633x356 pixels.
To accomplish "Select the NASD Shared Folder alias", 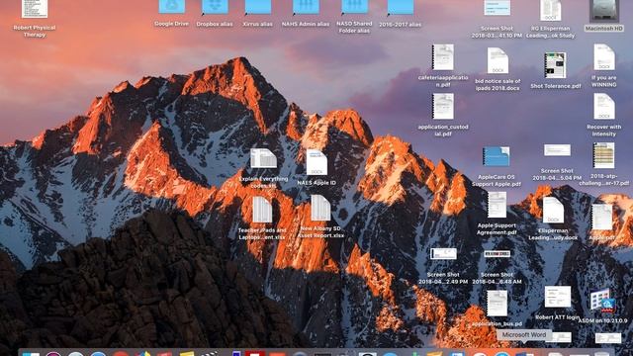I will pyautogui.click(x=354, y=7).
